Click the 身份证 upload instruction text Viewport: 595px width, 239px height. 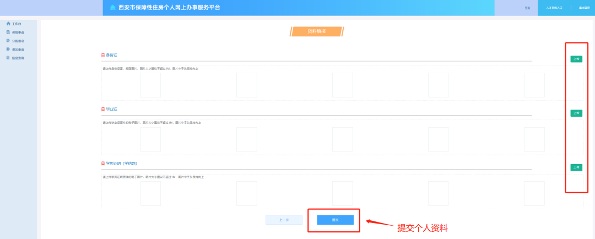(x=150, y=69)
